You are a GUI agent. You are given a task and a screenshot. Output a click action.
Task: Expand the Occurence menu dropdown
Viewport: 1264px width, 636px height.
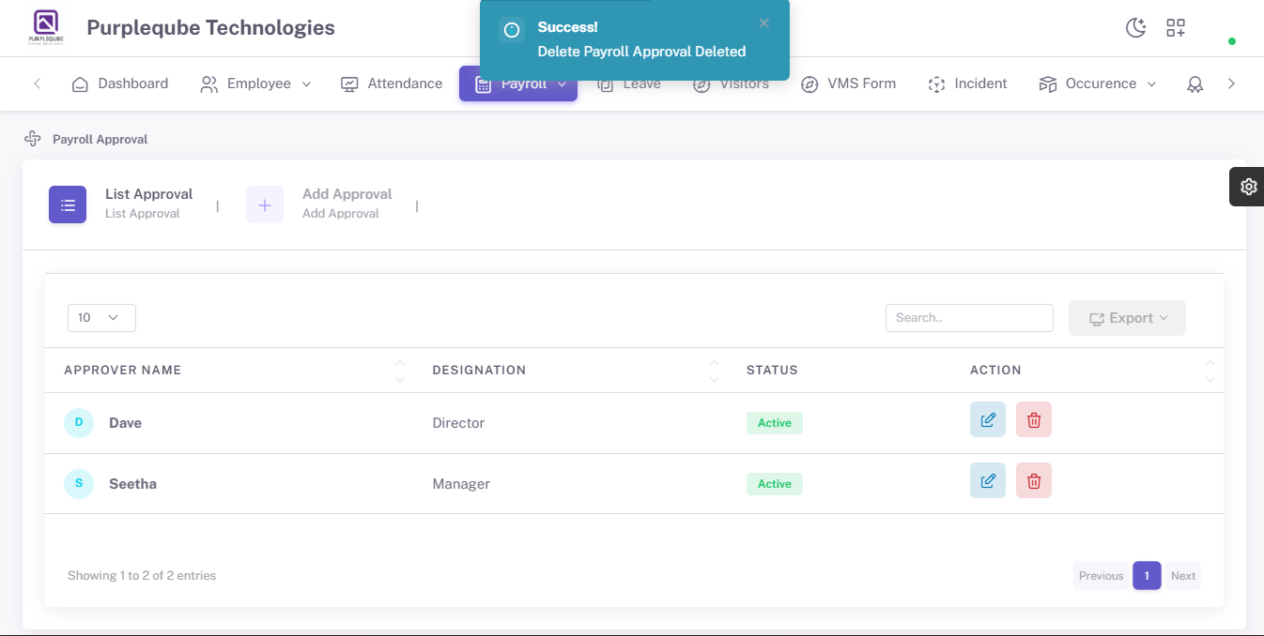(1098, 83)
